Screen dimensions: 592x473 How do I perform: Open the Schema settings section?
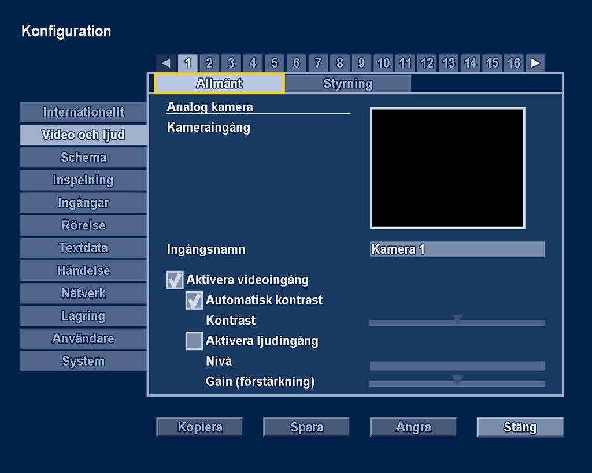coord(83,157)
